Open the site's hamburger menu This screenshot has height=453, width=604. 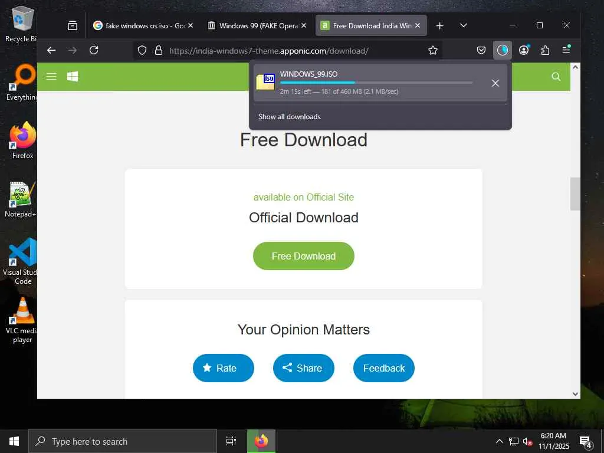tap(51, 76)
